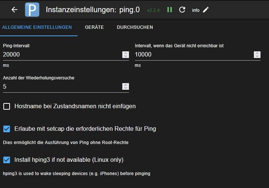
Task: Click the ping adapter P logo
Action: point(32,10)
